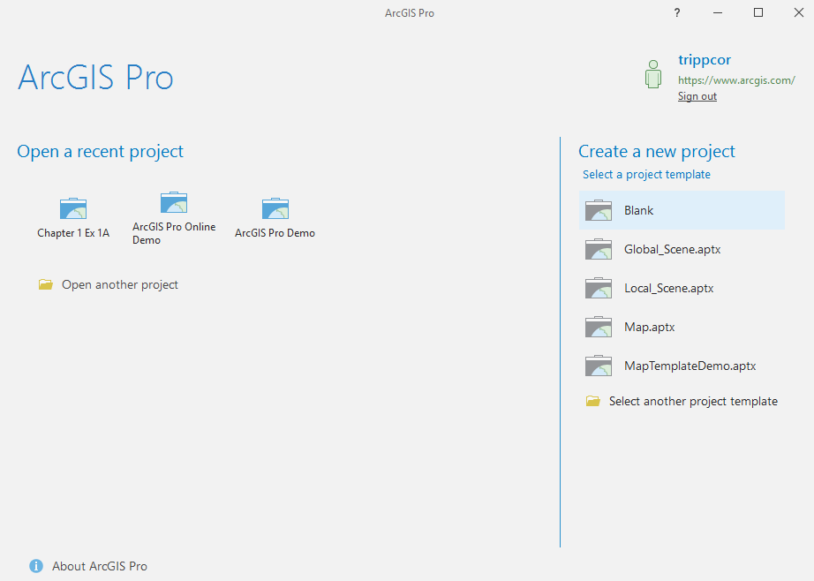Click Select another project template
Viewport: 814px width, 581px height.
pyautogui.click(x=693, y=402)
